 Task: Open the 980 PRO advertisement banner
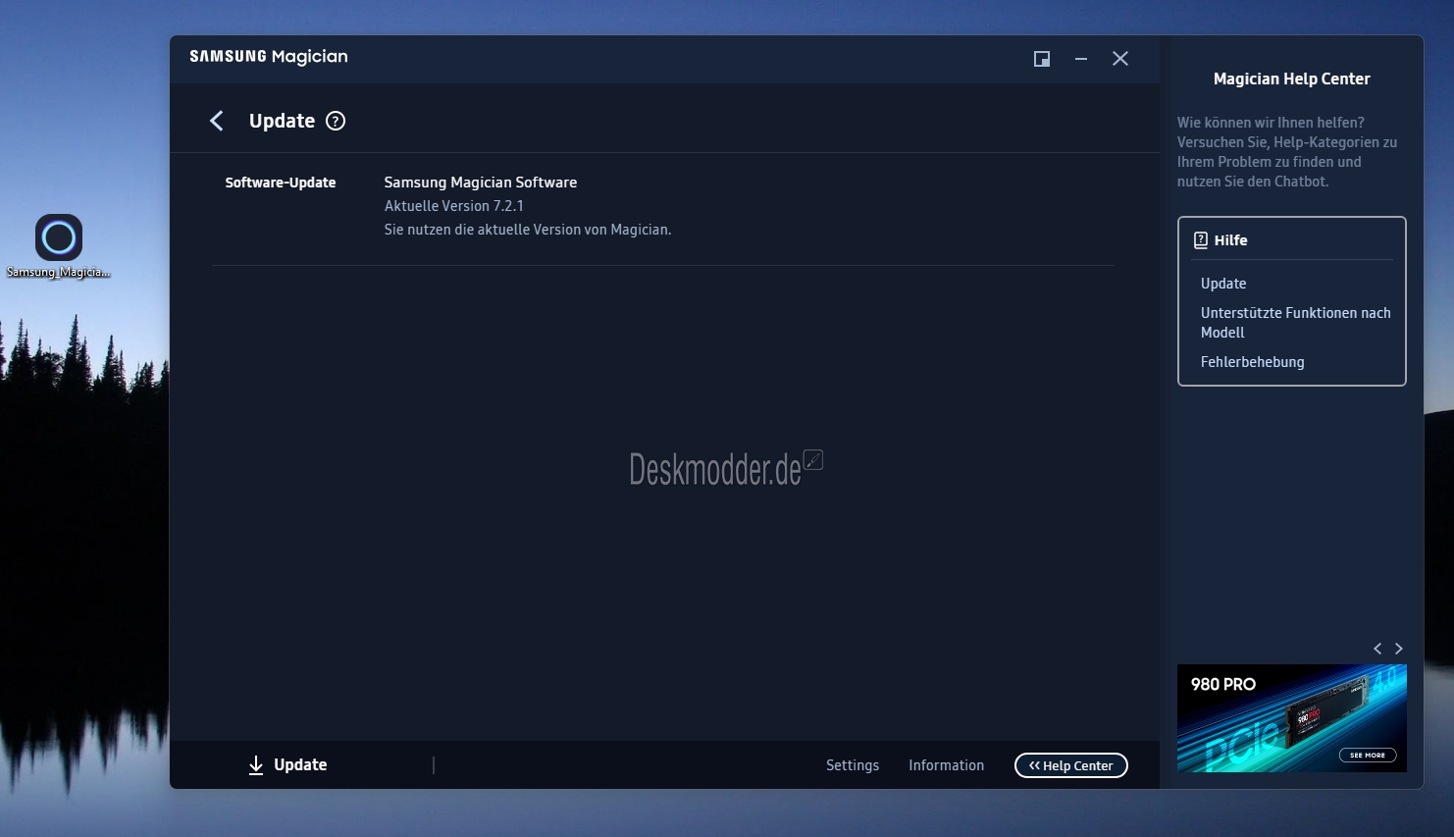coord(1292,718)
